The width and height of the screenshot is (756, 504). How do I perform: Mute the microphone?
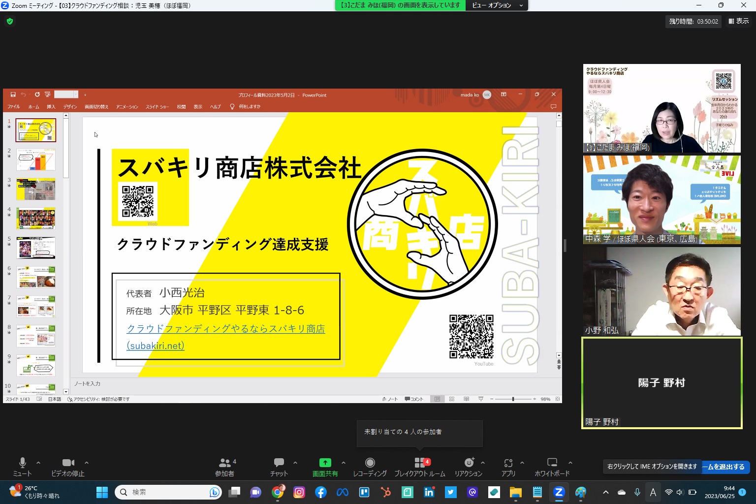(22, 463)
